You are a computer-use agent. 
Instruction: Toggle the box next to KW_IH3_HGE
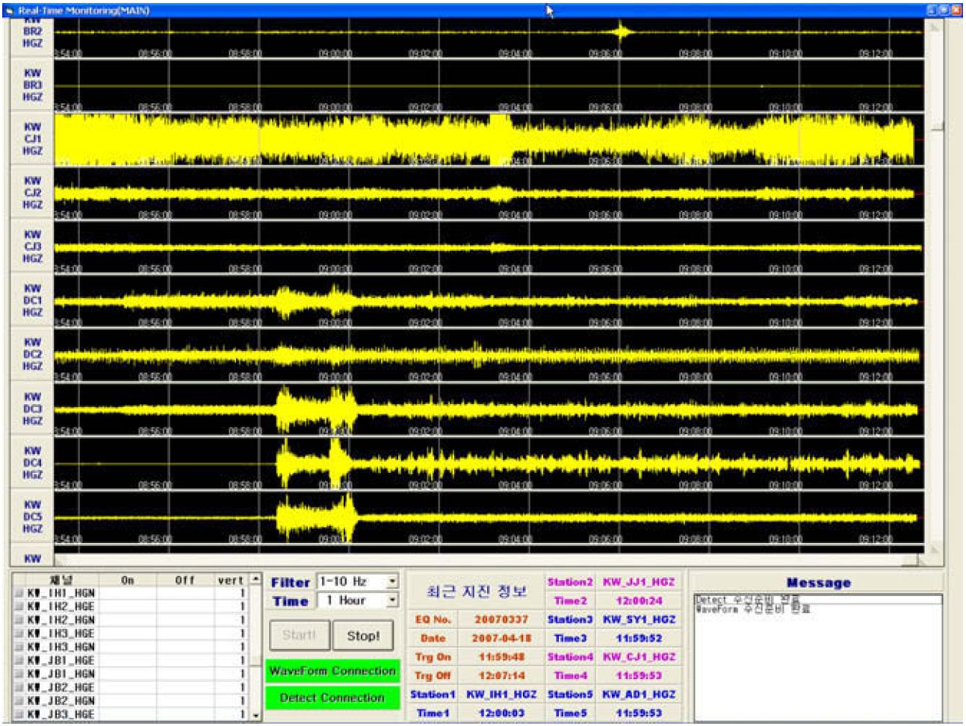click(19, 633)
